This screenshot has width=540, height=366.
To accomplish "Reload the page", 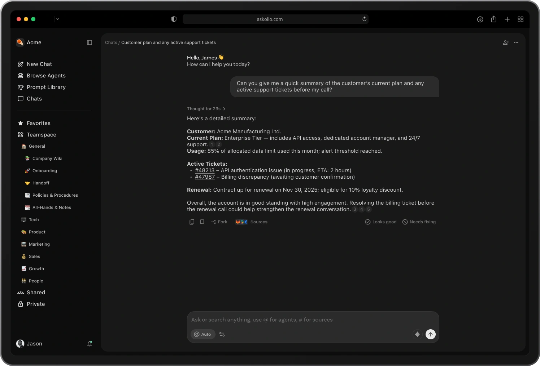I will [x=365, y=19].
